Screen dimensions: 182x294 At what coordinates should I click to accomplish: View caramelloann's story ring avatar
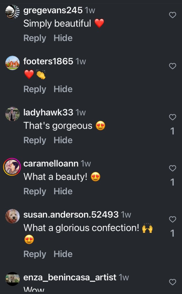(13, 167)
